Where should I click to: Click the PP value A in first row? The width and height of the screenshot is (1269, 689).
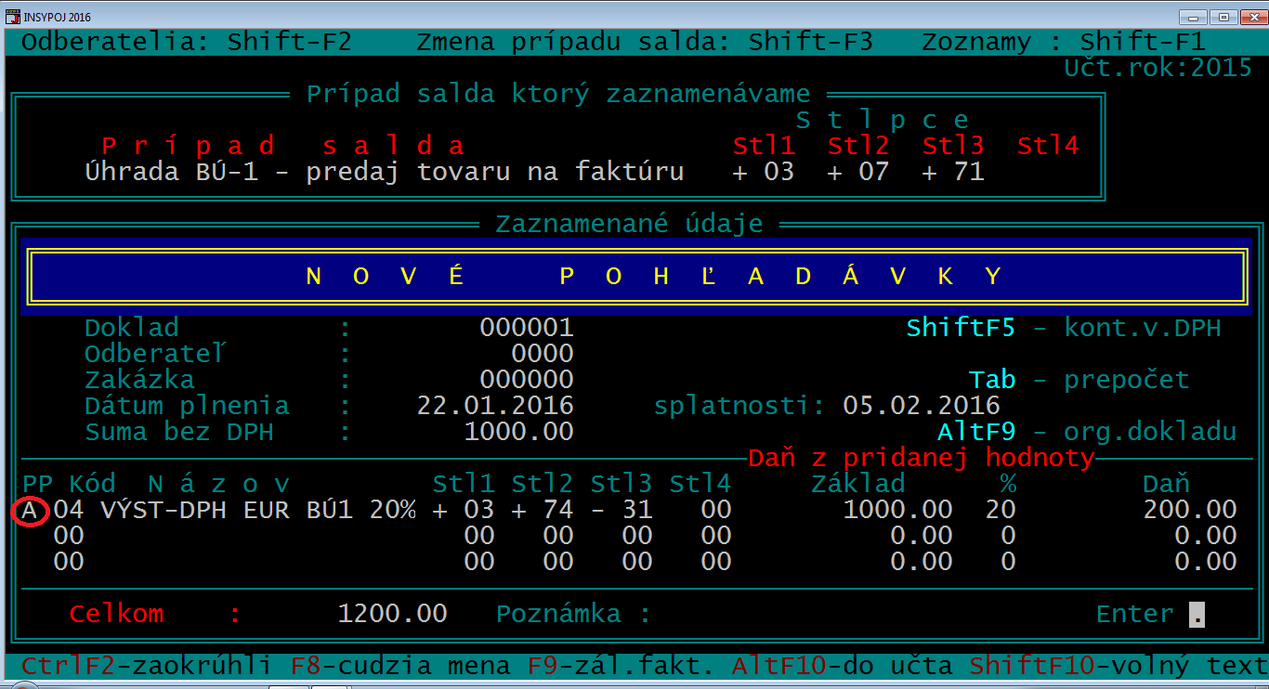(30, 510)
